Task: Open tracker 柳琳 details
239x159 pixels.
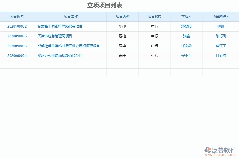Action: pyautogui.click(x=221, y=26)
